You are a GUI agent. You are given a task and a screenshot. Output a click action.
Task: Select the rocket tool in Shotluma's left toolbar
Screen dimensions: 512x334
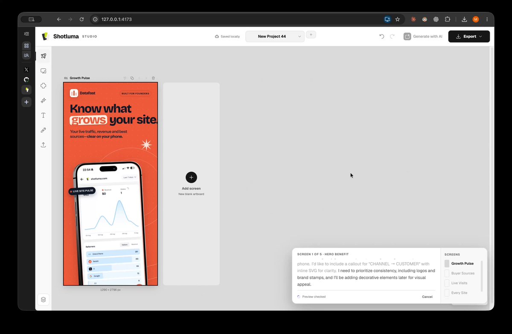coord(43,56)
